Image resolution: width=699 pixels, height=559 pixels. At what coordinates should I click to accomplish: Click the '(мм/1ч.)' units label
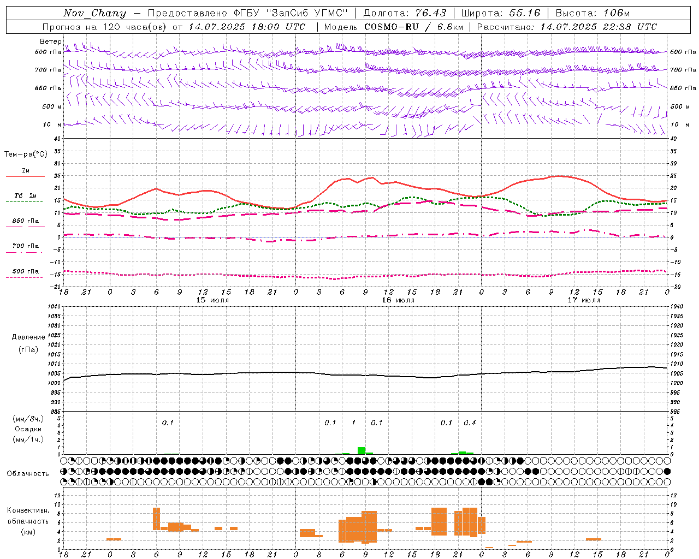point(28,439)
